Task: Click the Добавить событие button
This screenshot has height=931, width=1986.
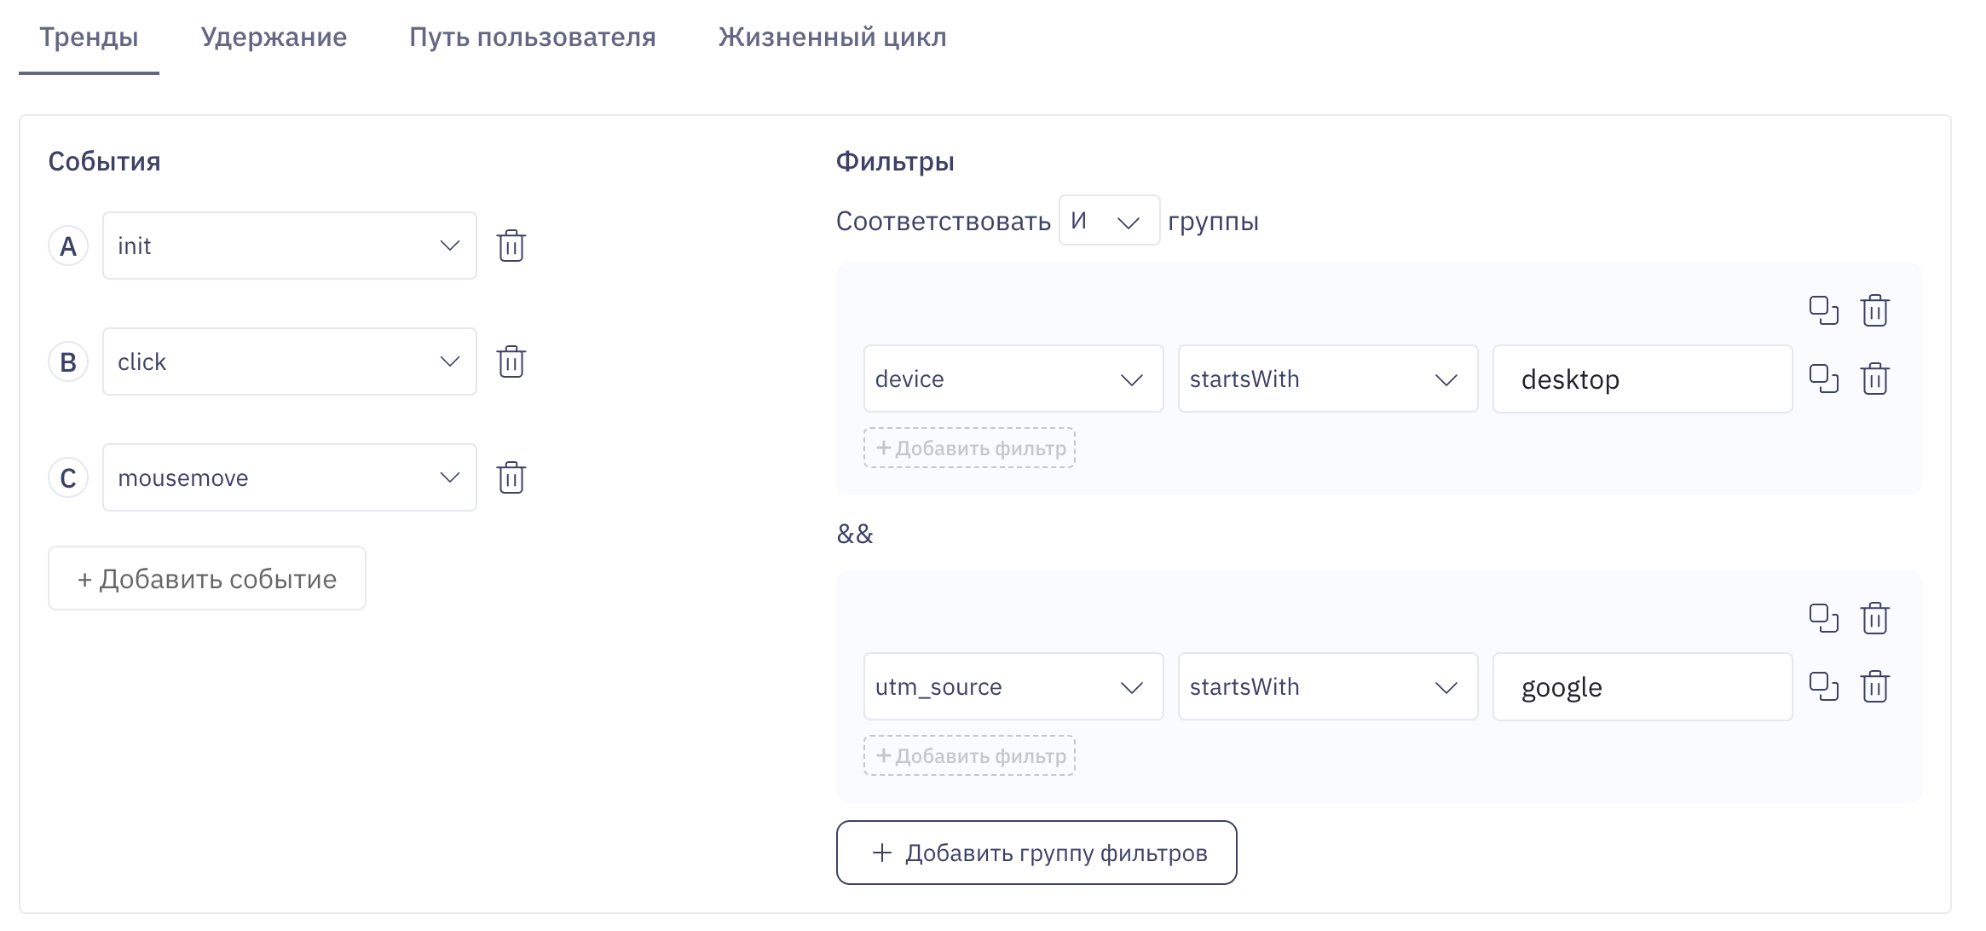Action: tap(206, 578)
